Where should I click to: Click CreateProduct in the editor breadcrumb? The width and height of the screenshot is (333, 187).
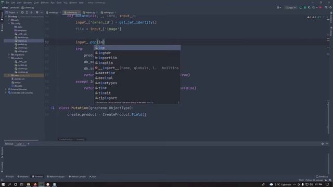pos(66,139)
